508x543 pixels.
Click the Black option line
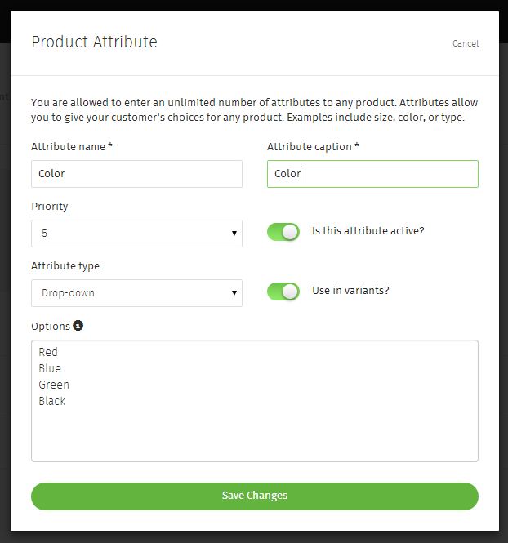(x=52, y=401)
